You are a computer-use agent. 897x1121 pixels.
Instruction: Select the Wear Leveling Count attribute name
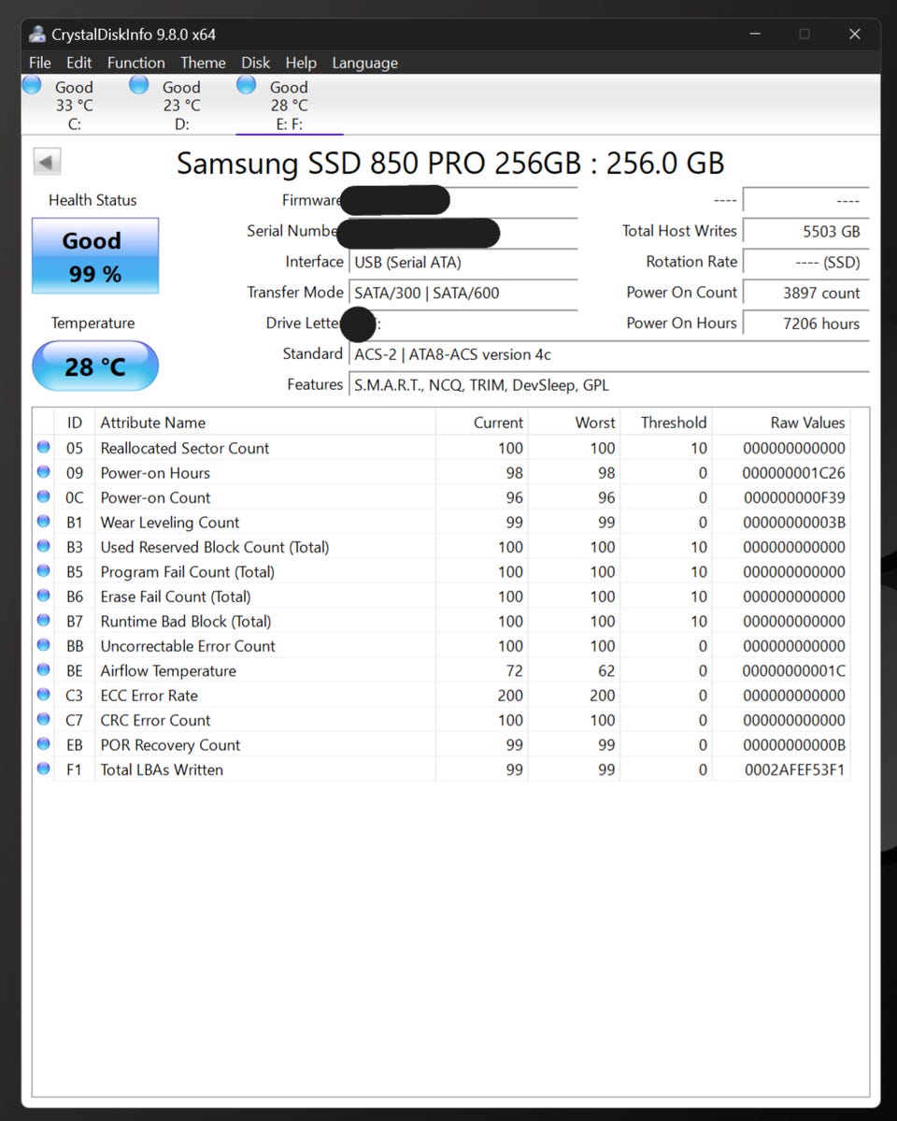[x=169, y=523]
